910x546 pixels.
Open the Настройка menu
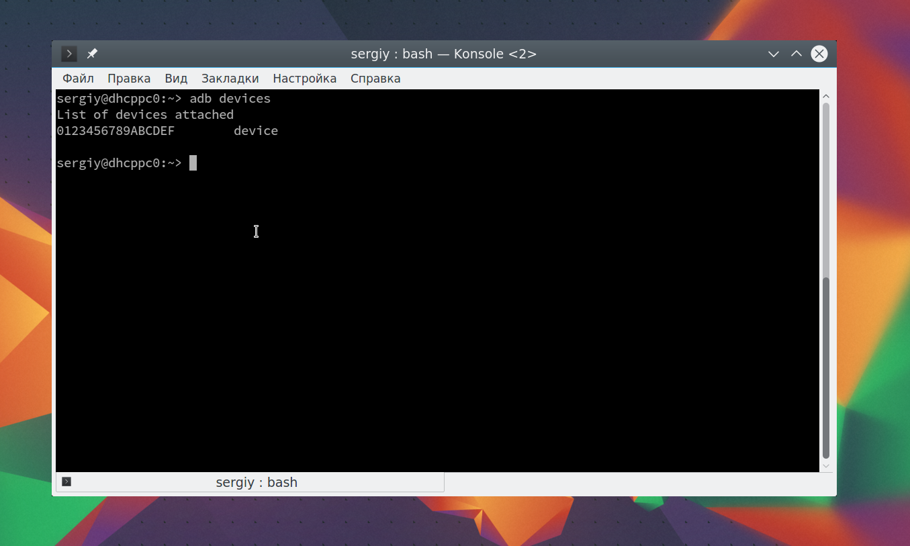click(x=305, y=79)
